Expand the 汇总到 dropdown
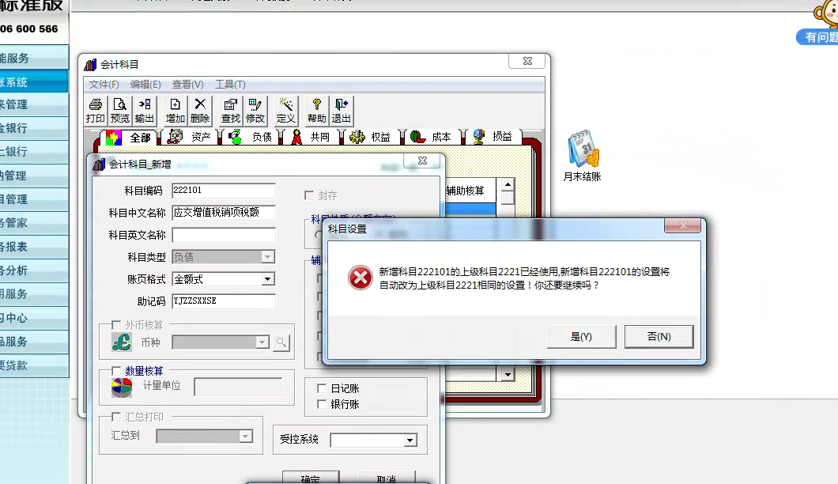 point(245,437)
